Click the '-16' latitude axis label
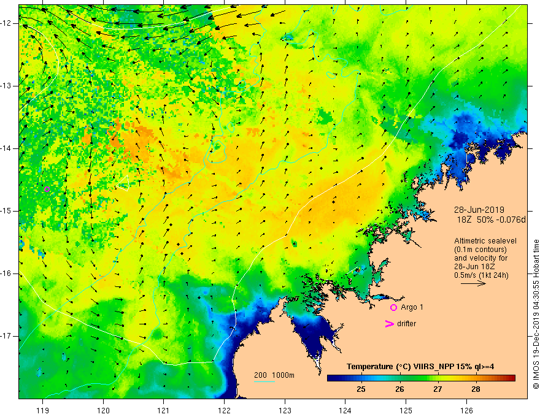 tap(6, 274)
